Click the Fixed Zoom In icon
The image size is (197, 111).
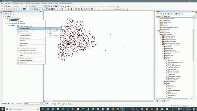[52, 9]
